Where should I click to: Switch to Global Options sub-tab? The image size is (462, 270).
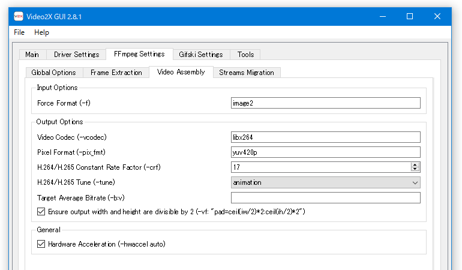tap(53, 73)
